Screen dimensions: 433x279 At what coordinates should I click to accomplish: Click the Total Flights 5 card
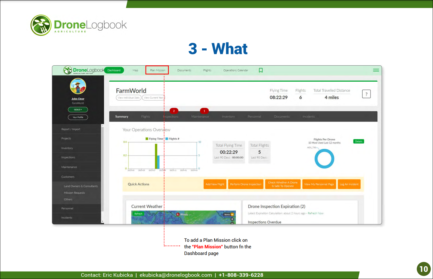click(x=259, y=152)
